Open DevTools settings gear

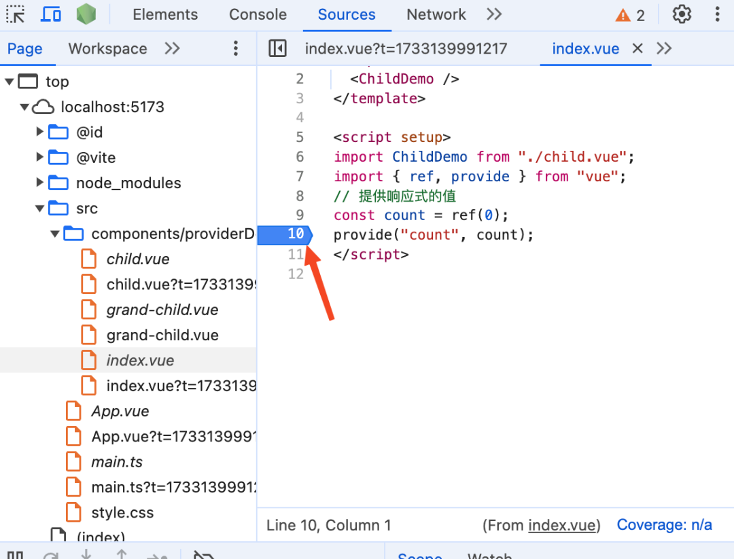(x=681, y=14)
